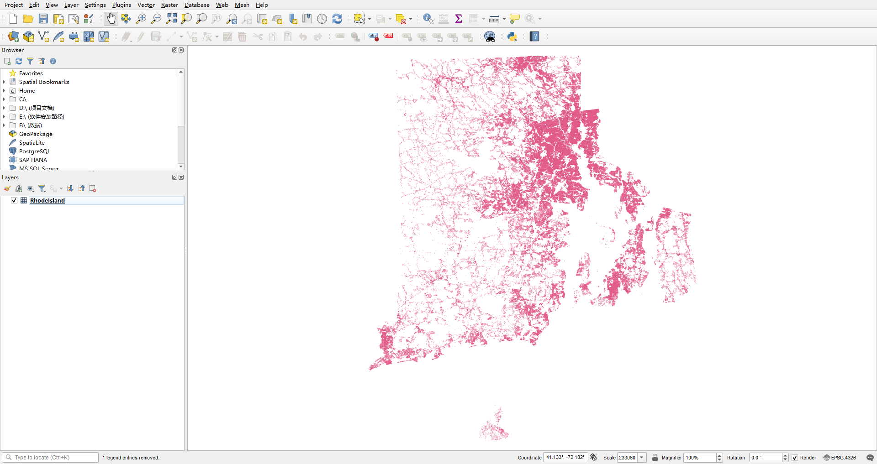The height and width of the screenshot is (464, 877).
Task: Open the Raster menu
Action: [169, 5]
